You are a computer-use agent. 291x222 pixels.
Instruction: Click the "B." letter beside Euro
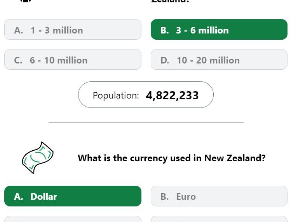[165, 197]
